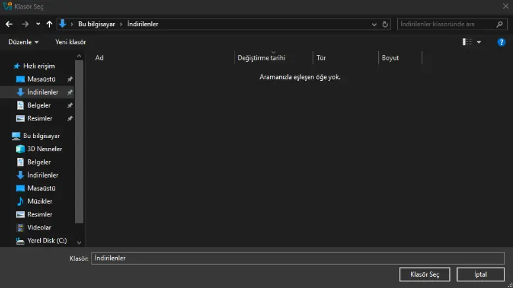Open recent locations dropdown arrow

coord(38,24)
